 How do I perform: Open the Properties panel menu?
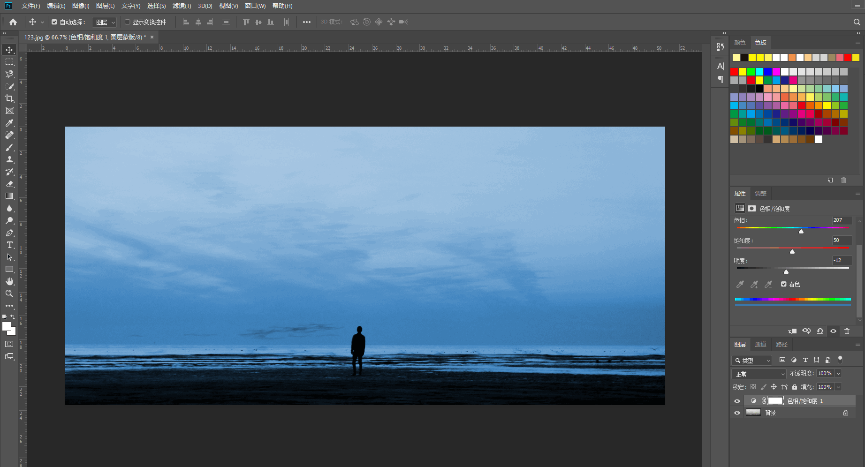coord(858,193)
